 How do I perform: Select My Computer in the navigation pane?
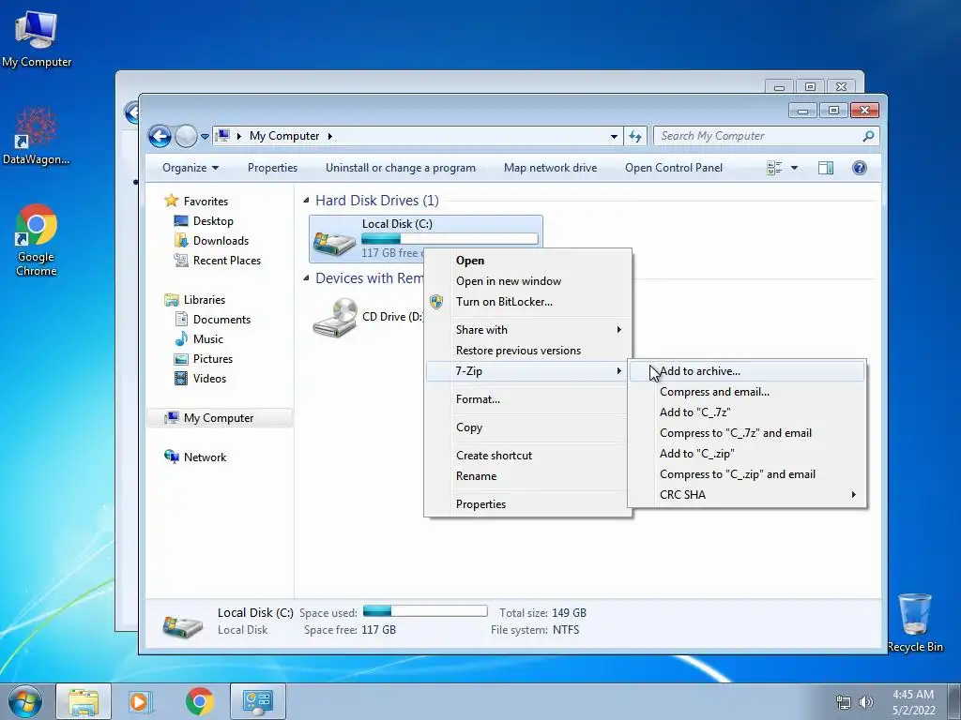click(218, 418)
